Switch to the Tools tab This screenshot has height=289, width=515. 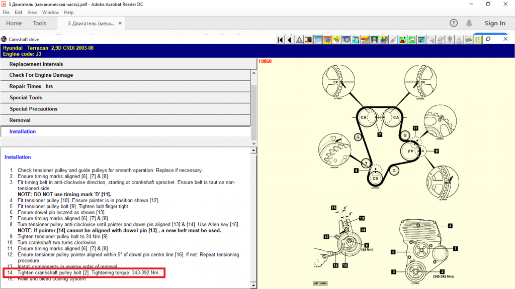tap(40, 23)
